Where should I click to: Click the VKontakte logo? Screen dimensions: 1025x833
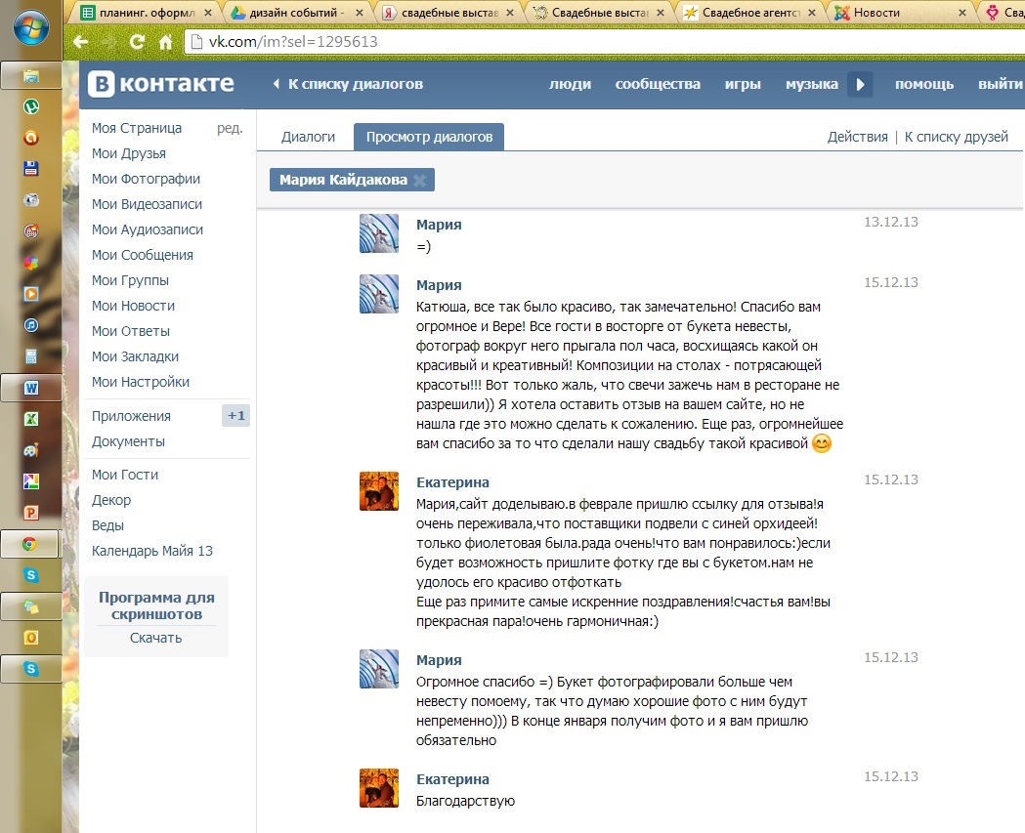point(161,84)
